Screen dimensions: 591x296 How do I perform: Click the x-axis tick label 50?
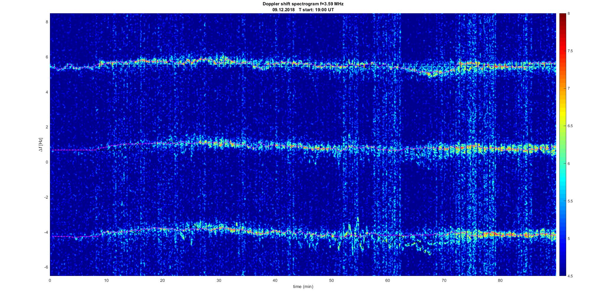pos(331,280)
